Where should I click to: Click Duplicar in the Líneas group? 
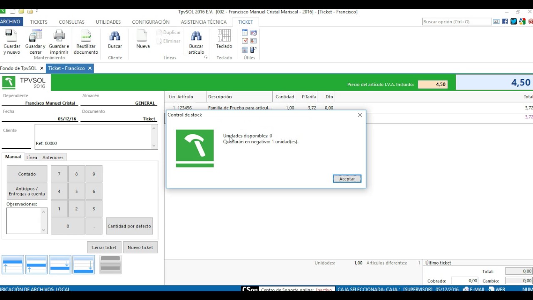click(169, 32)
